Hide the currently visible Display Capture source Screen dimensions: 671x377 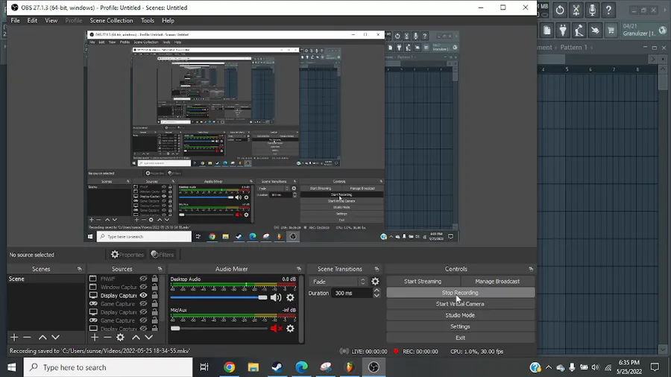tap(143, 295)
